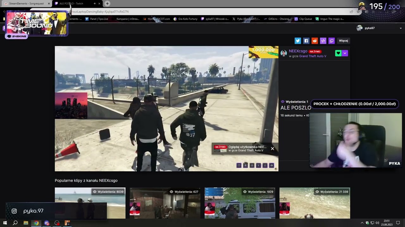Open Windows taskbar search
Screen dimensions: 405x227
[x=15, y=223]
